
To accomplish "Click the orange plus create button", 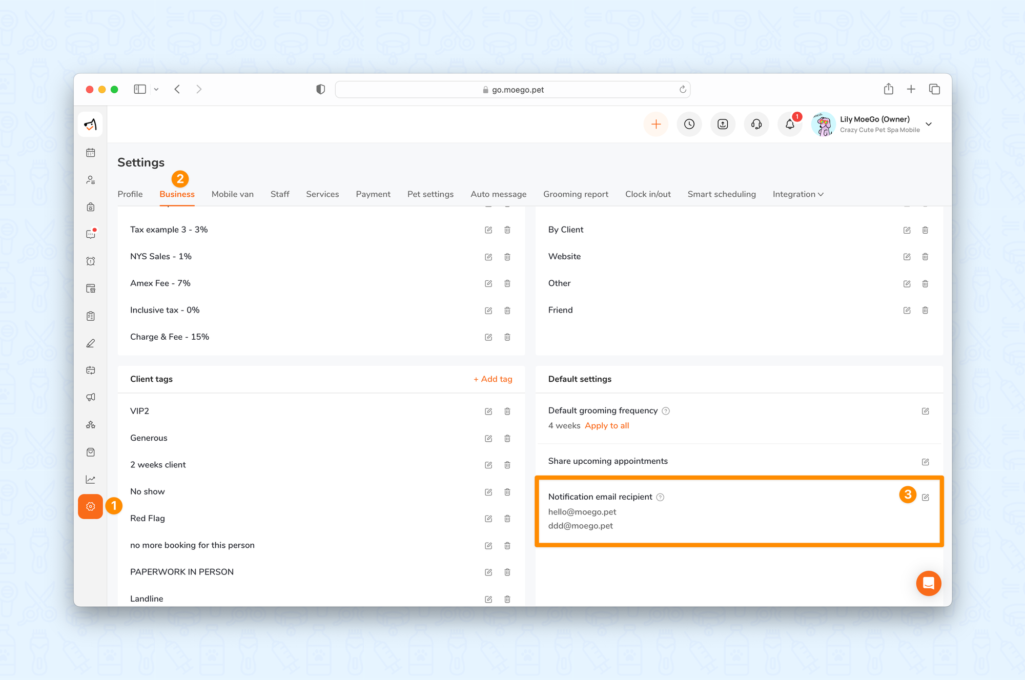I will click(656, 125).
